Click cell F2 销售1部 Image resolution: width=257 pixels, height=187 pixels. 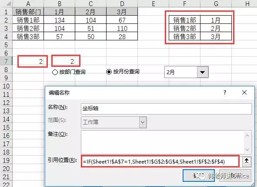click(x=184, y=20)
